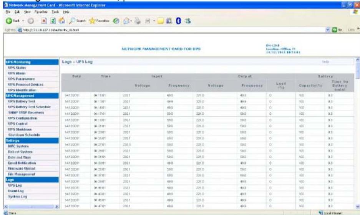The width and height of the screenshot is (360, 215).
Task: Click the page icon in address bar
Action: pyautogui.click(x=20, y=30)
